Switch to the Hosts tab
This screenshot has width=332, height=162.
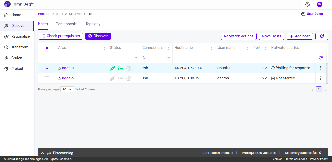[43, 24]
